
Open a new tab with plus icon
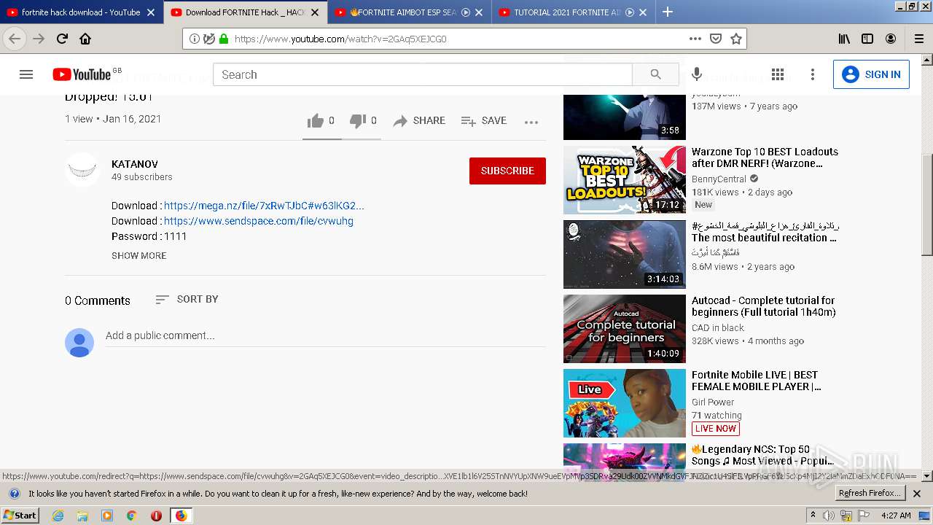pyautogui.click(x=668, y=12)
